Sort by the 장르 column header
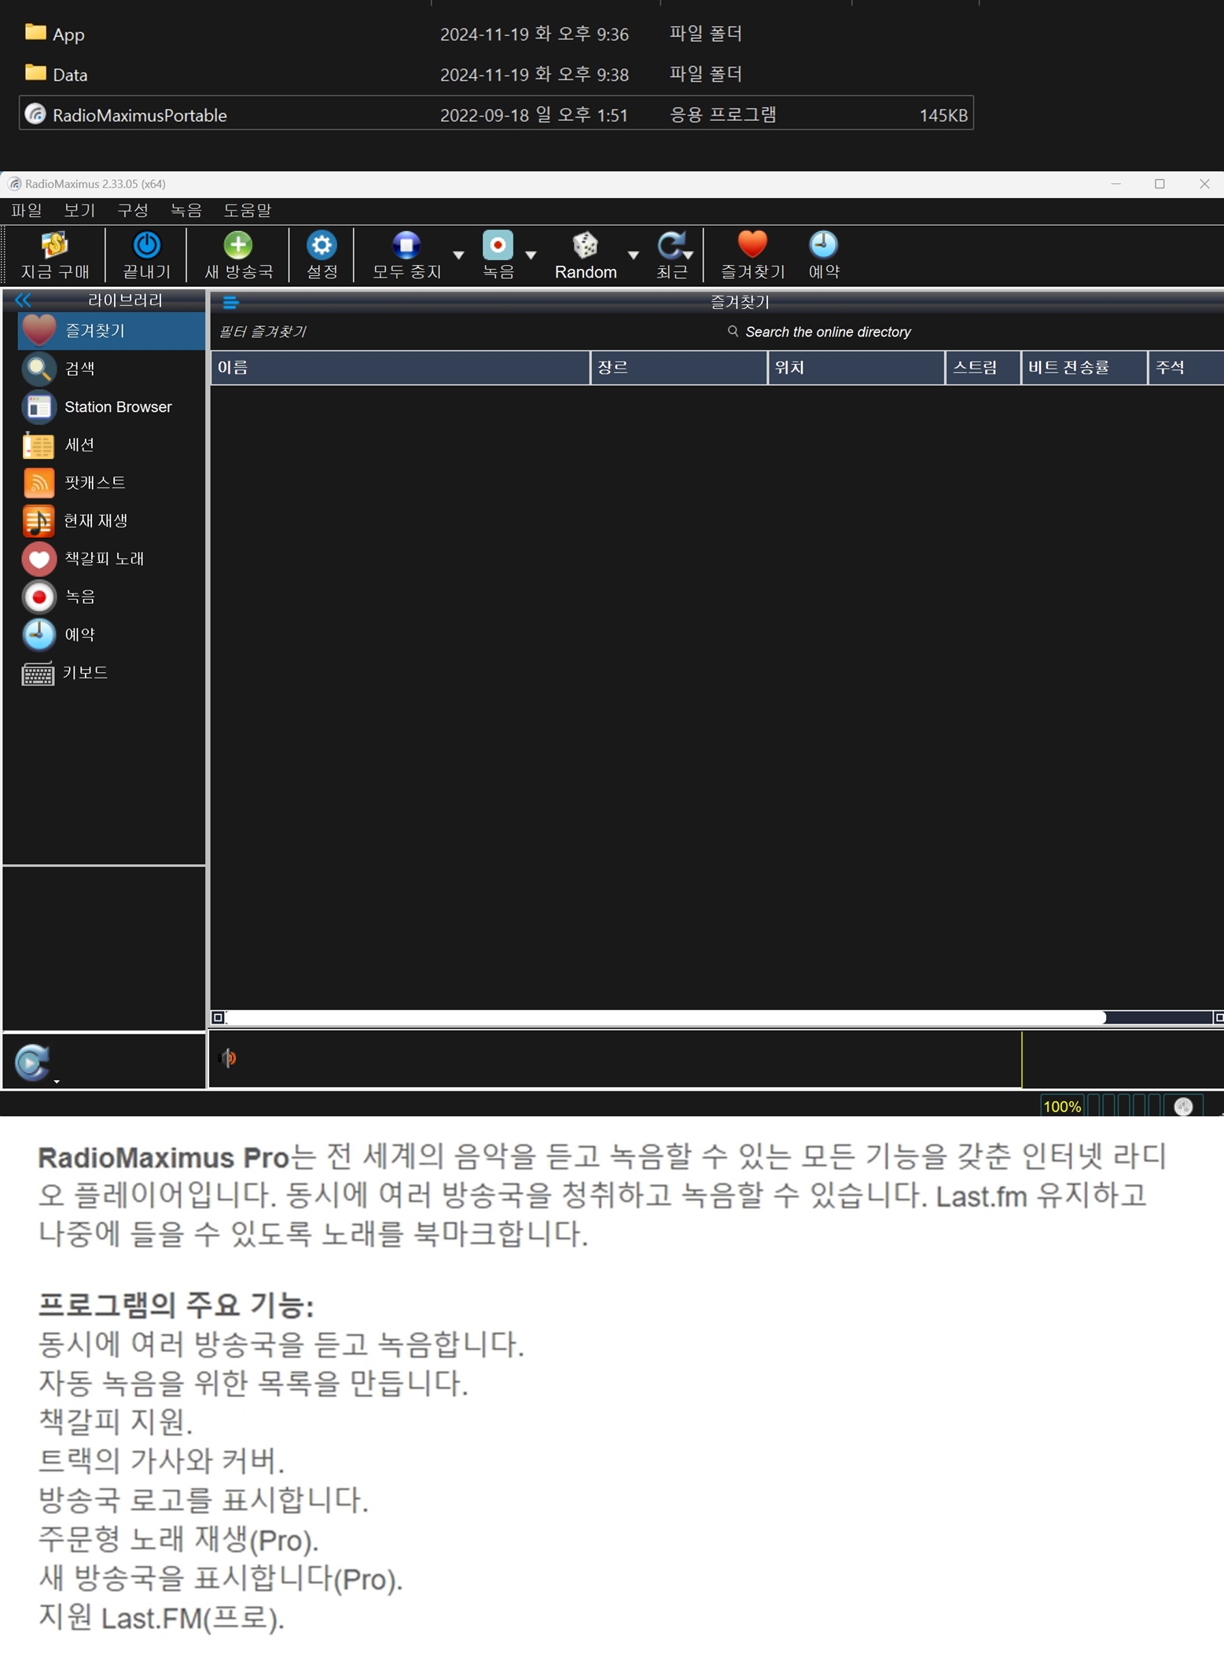This screenshot has width=1224, height=1658. click(678, 367)
